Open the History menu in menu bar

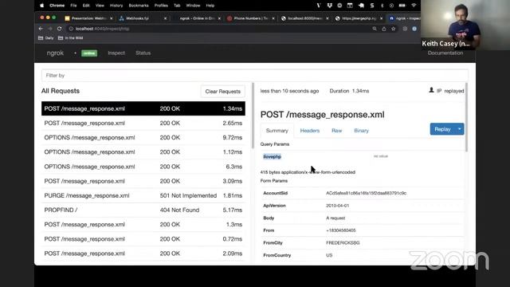tap(116, 6)
